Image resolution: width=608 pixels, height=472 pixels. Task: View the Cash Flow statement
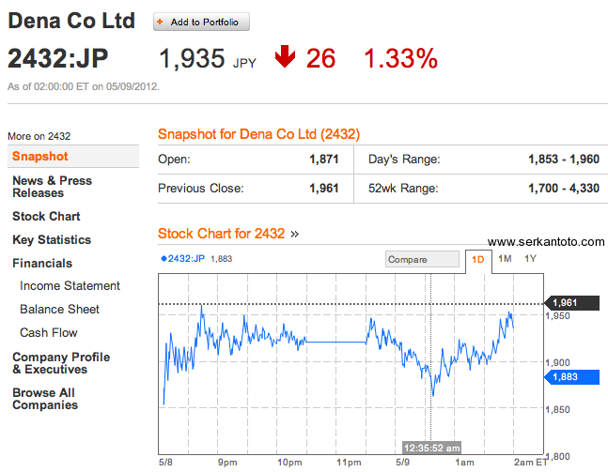tap(49, 332)
